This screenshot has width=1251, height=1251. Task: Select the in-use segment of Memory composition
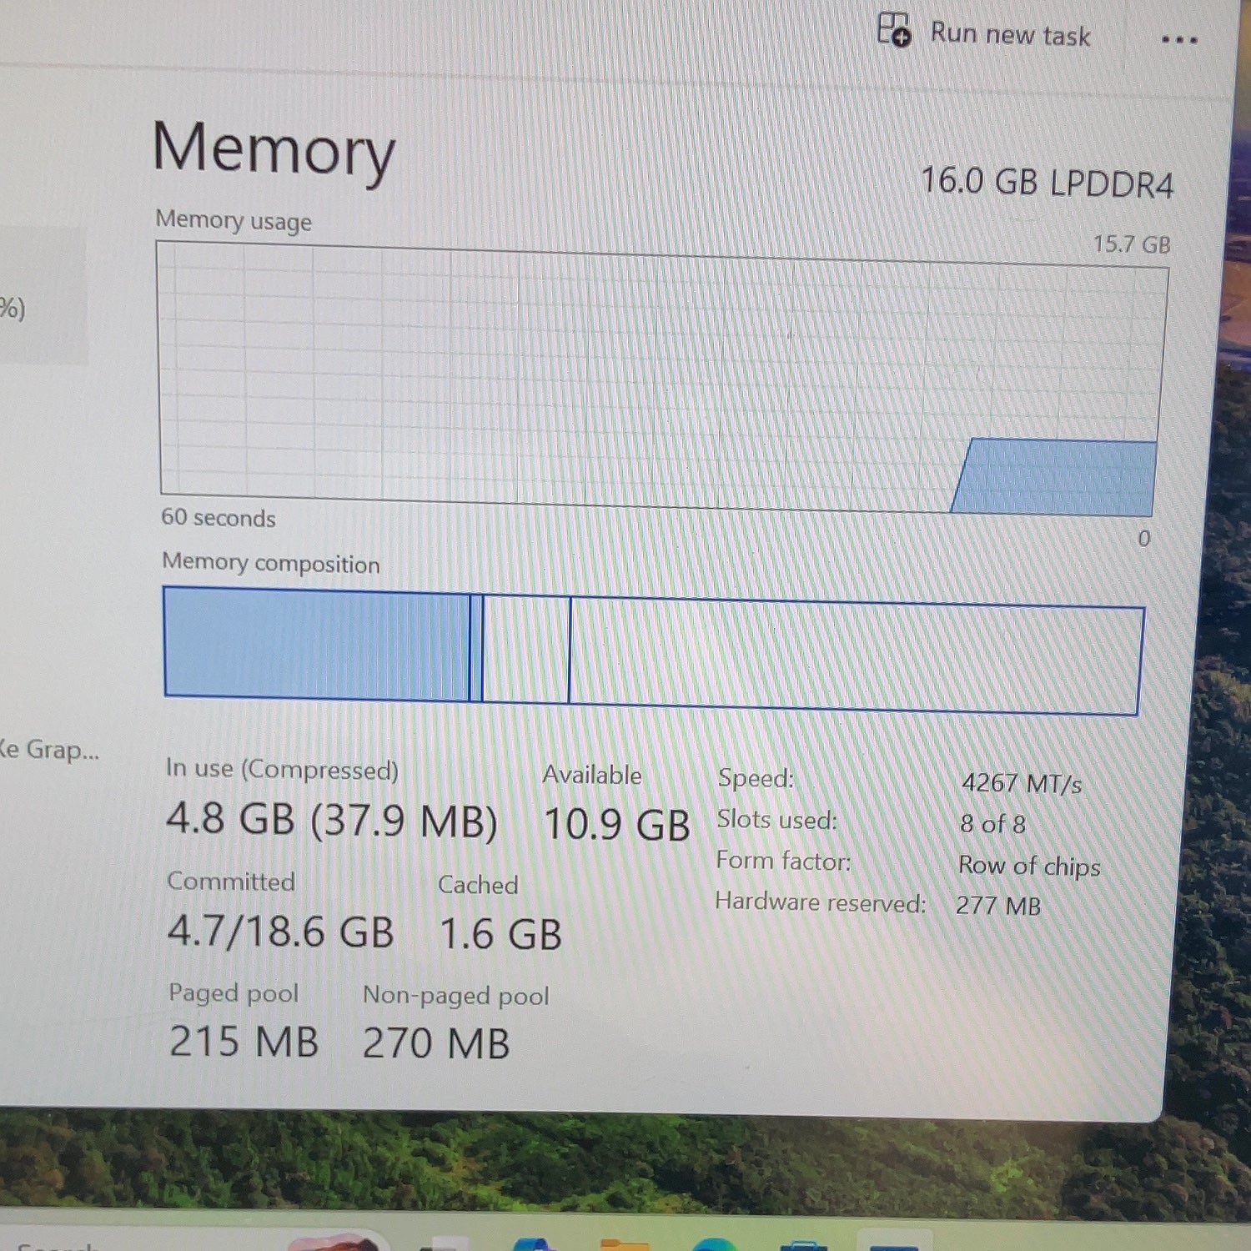pos(317,643)
